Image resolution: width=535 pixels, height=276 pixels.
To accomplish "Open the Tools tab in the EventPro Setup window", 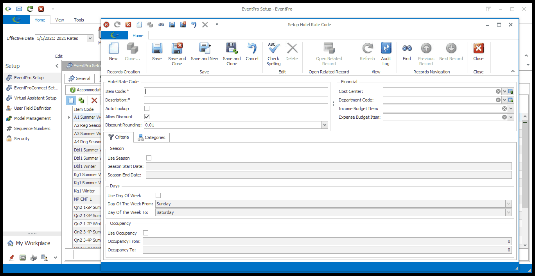I will 79,20.
